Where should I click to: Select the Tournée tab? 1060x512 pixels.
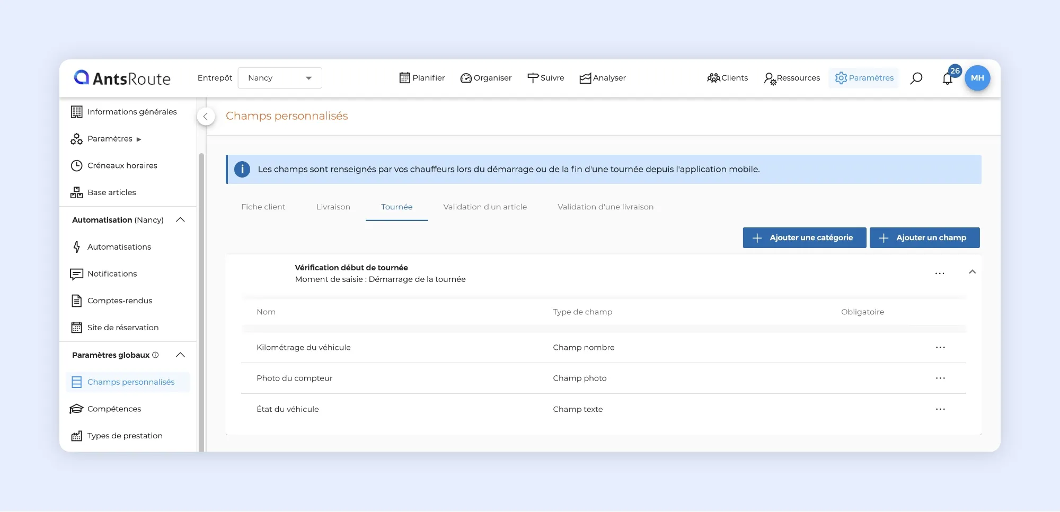click(x=396, y=207)
